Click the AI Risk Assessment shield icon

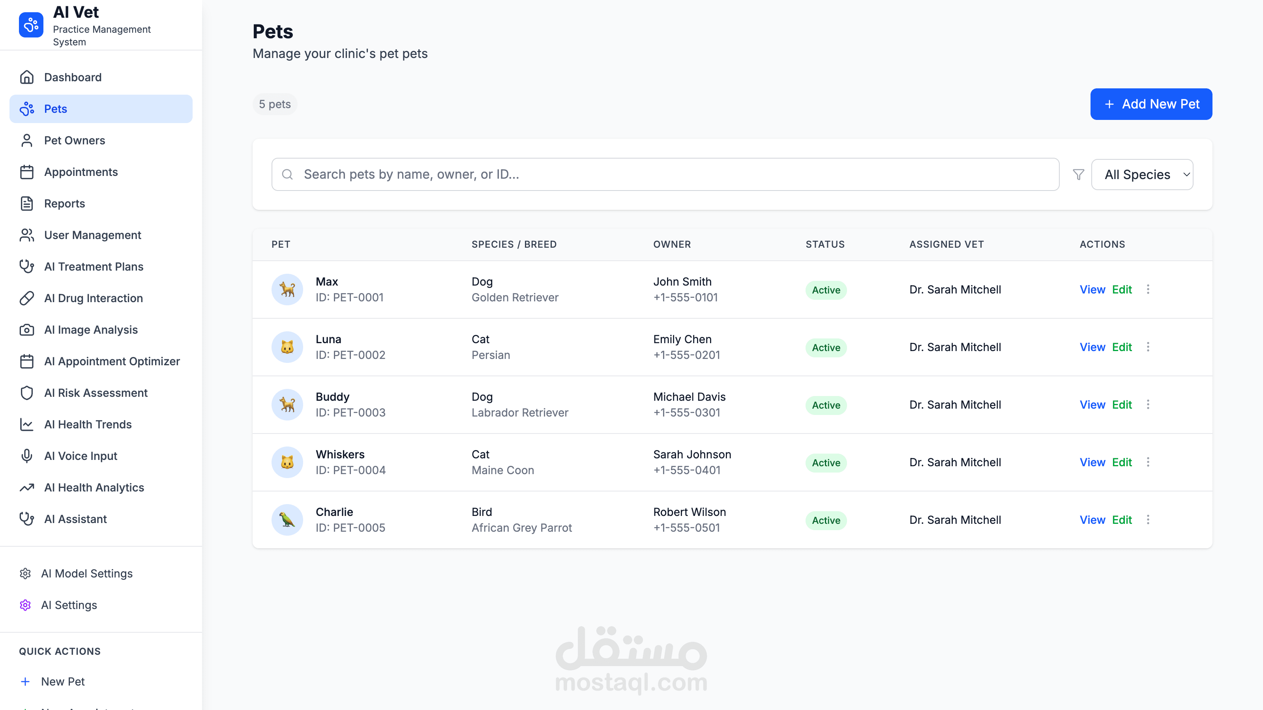[26, 393]
